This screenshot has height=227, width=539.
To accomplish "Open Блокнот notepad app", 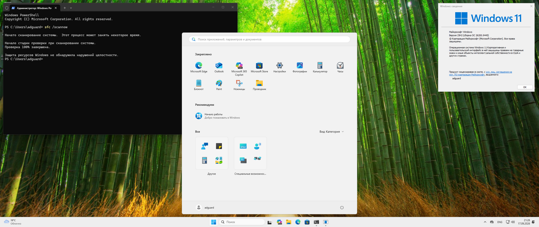I will point(199,85).
